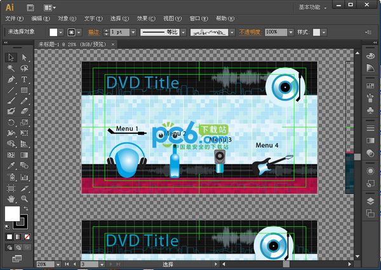Select the Gradient tool in toolbox
The width and height of the screenshot is (381, 270).
(x=24, y=155)
